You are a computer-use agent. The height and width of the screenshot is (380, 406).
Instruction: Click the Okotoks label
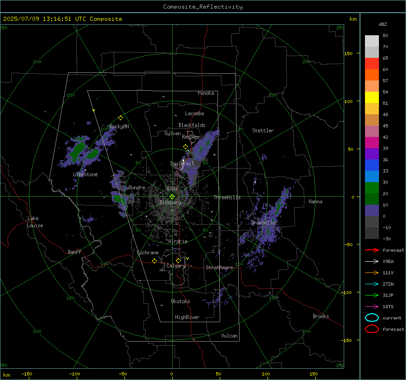pyautogui.click(x=180, y=301)
